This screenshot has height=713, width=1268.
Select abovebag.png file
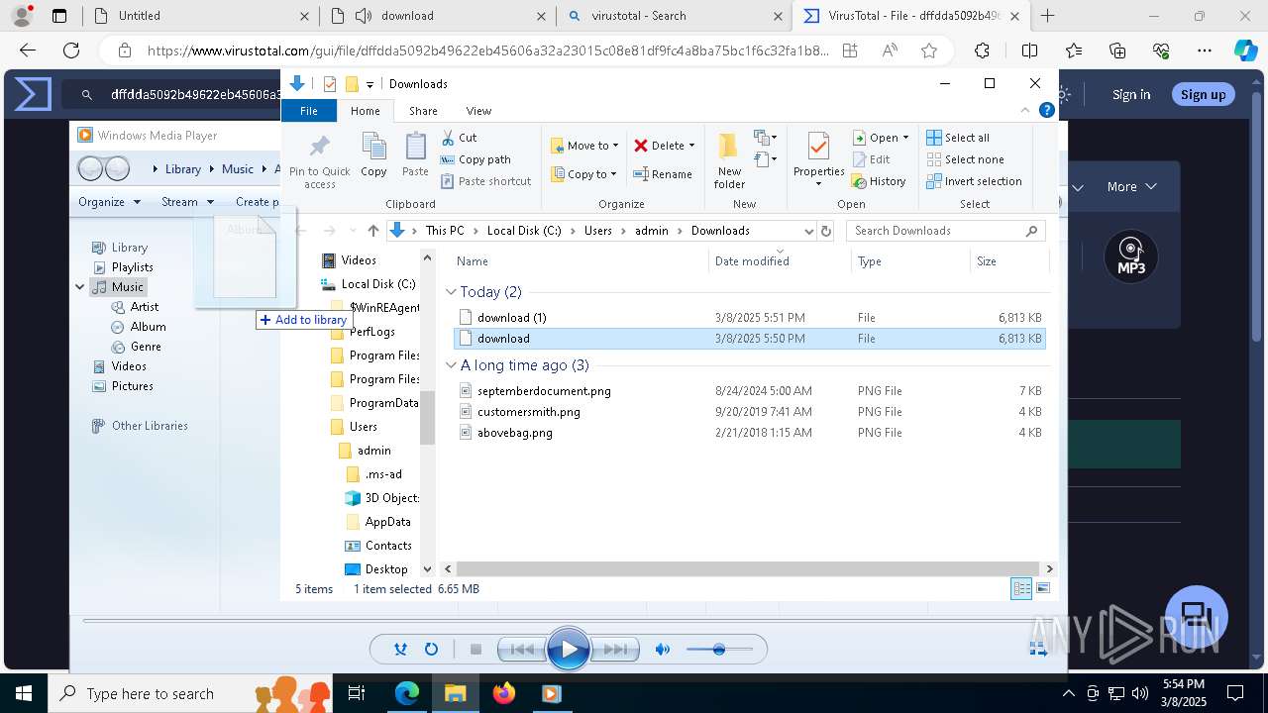click(x=750, y=433)
